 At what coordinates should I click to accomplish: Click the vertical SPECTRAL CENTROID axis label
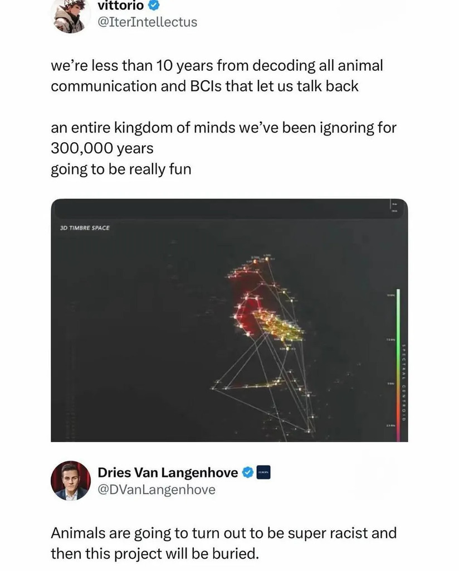click(403, 379)
